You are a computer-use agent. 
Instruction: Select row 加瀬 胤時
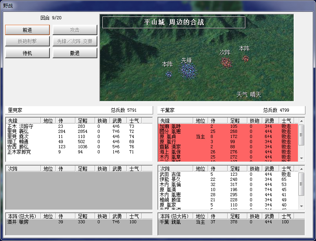228,126
